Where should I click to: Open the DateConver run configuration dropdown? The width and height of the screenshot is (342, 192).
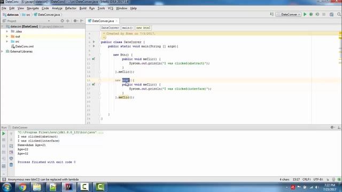pyautogui.click(x=289, y=14)
